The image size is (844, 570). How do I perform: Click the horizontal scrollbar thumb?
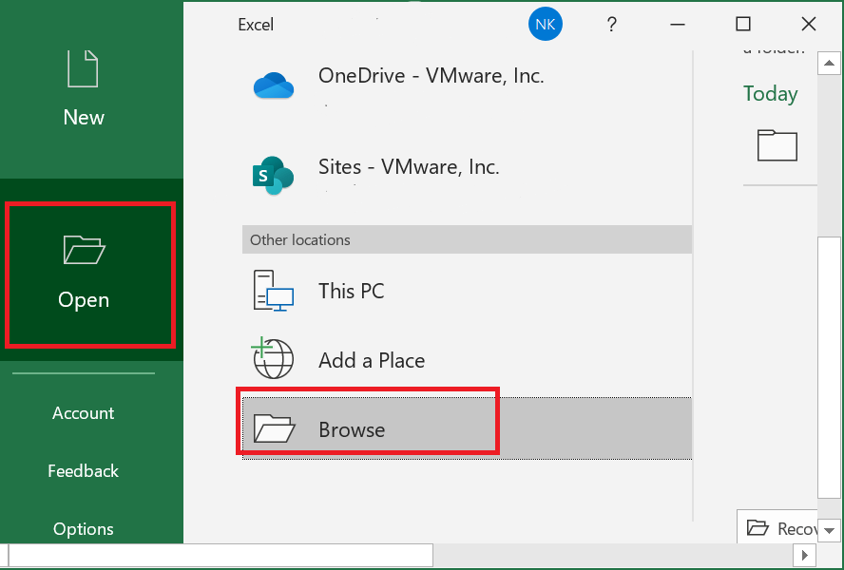pos(221,555)
